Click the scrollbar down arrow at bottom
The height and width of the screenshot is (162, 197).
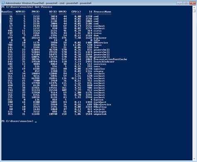coord(194,159)
